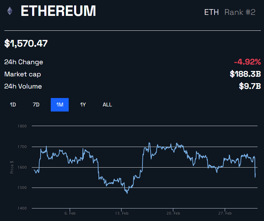
Task: Switch chart to 7D range
Action: click(x=36, y=105)
